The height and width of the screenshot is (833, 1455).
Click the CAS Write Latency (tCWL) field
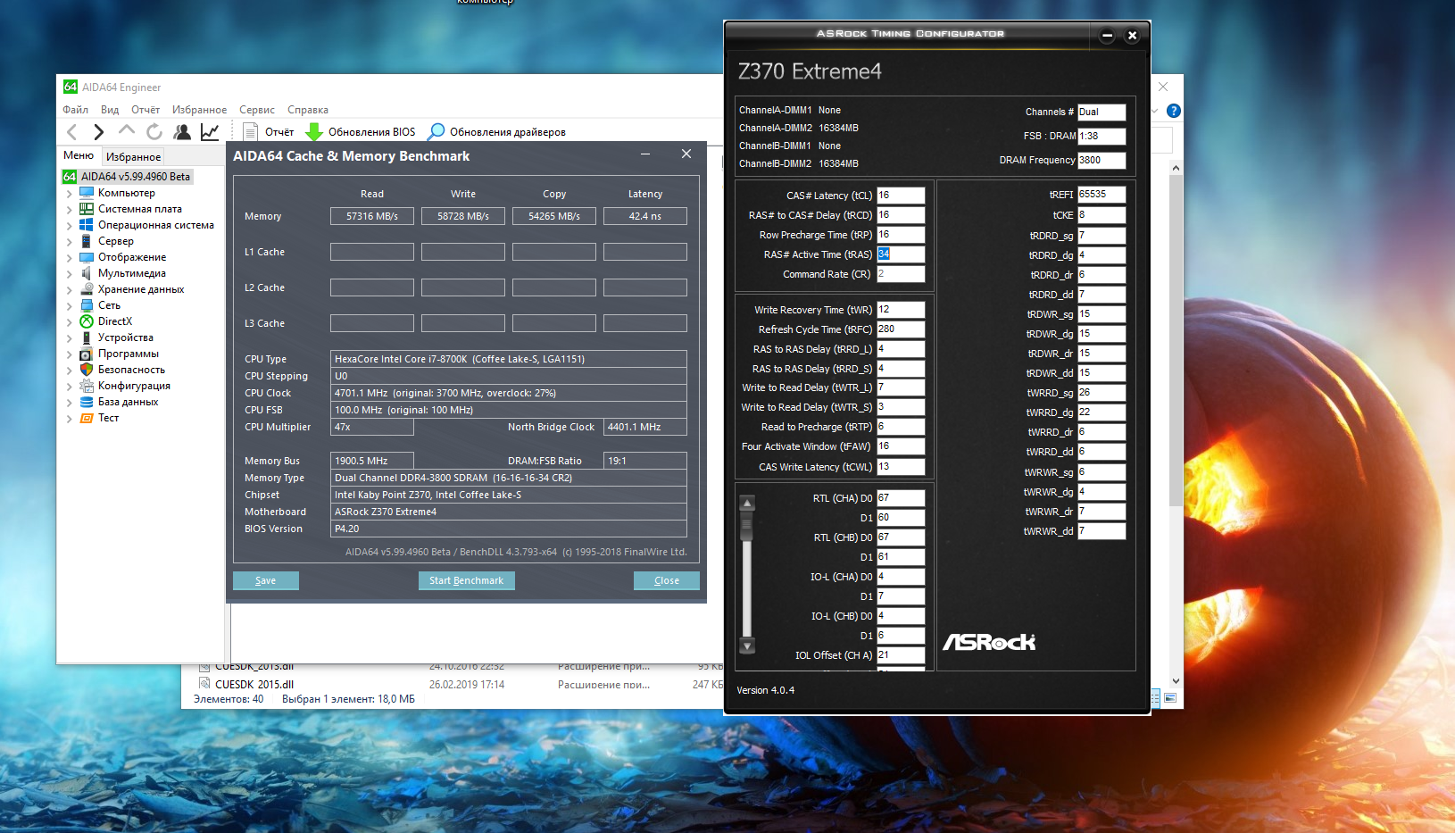point(901,467)
